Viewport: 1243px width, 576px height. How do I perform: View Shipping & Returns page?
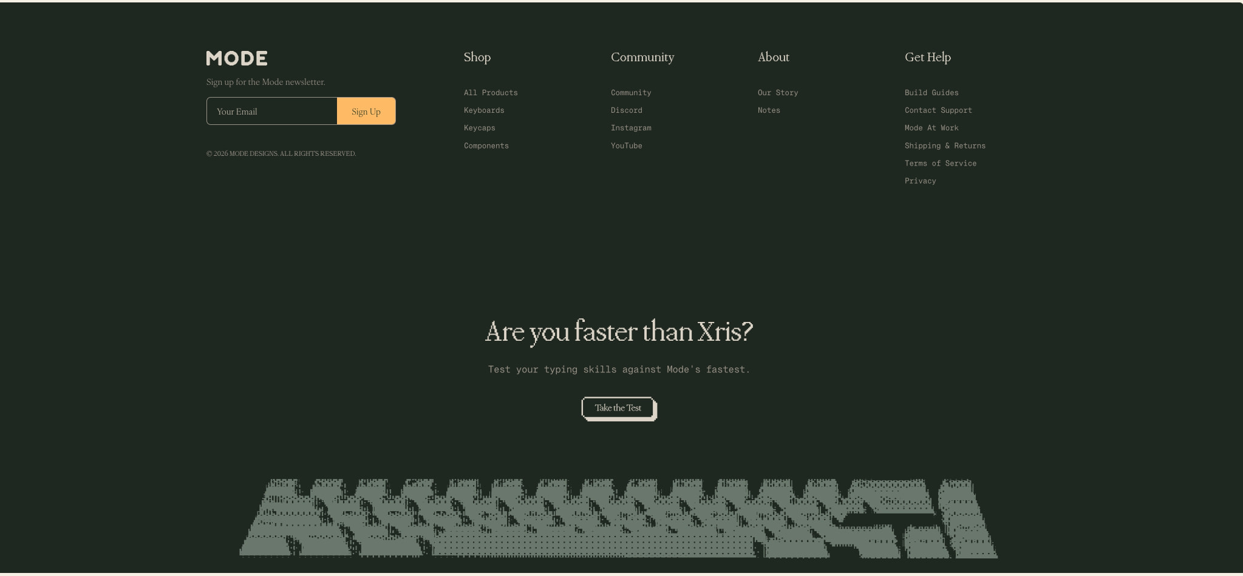click(945, 146)
